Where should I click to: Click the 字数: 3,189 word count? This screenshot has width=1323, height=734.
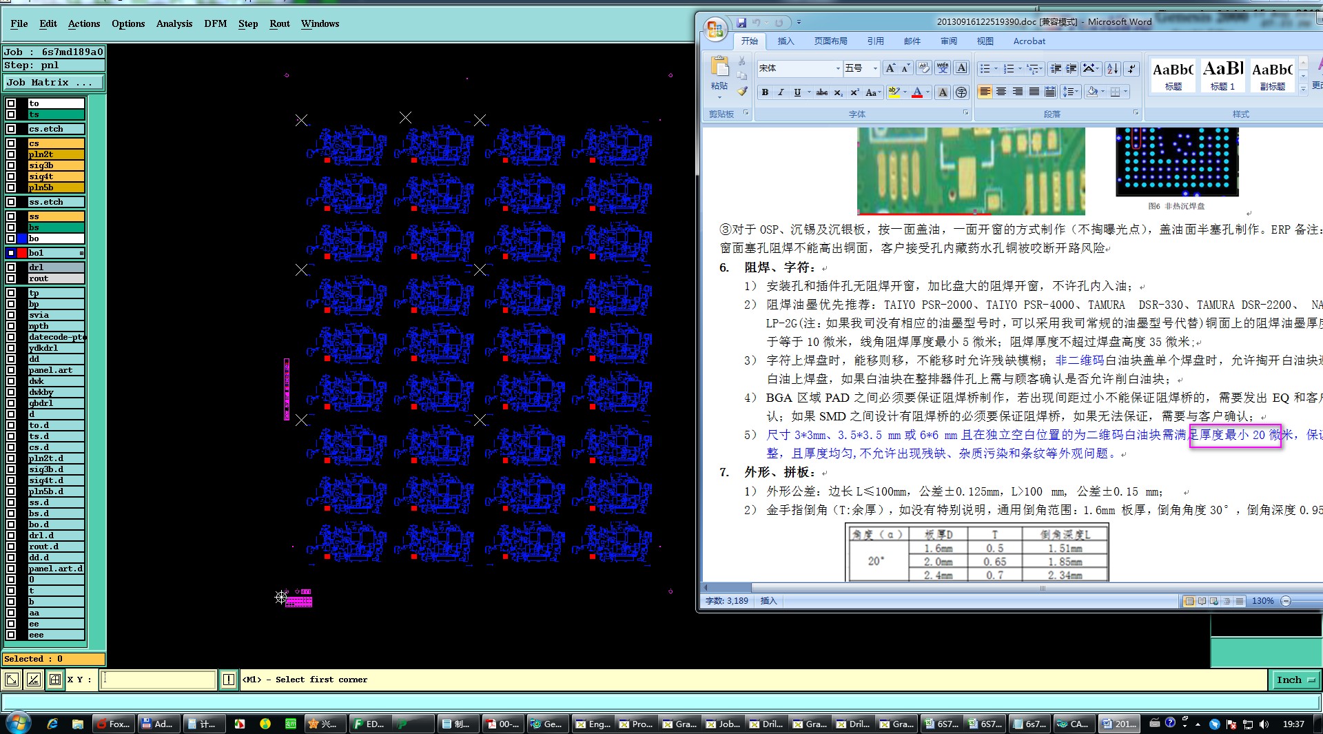click(726, 601)
